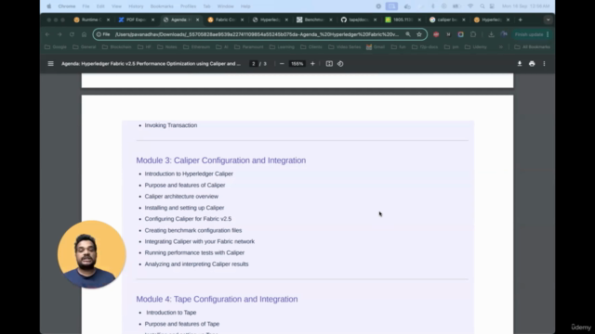This screenshot has width=595, height=334.
Task: Reload the current page
Action: pyautogui.click(x=72, y=34)
